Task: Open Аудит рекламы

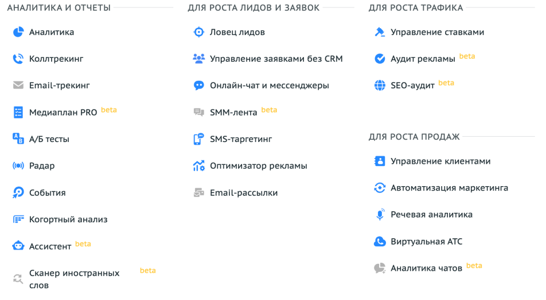Action: 423,59
